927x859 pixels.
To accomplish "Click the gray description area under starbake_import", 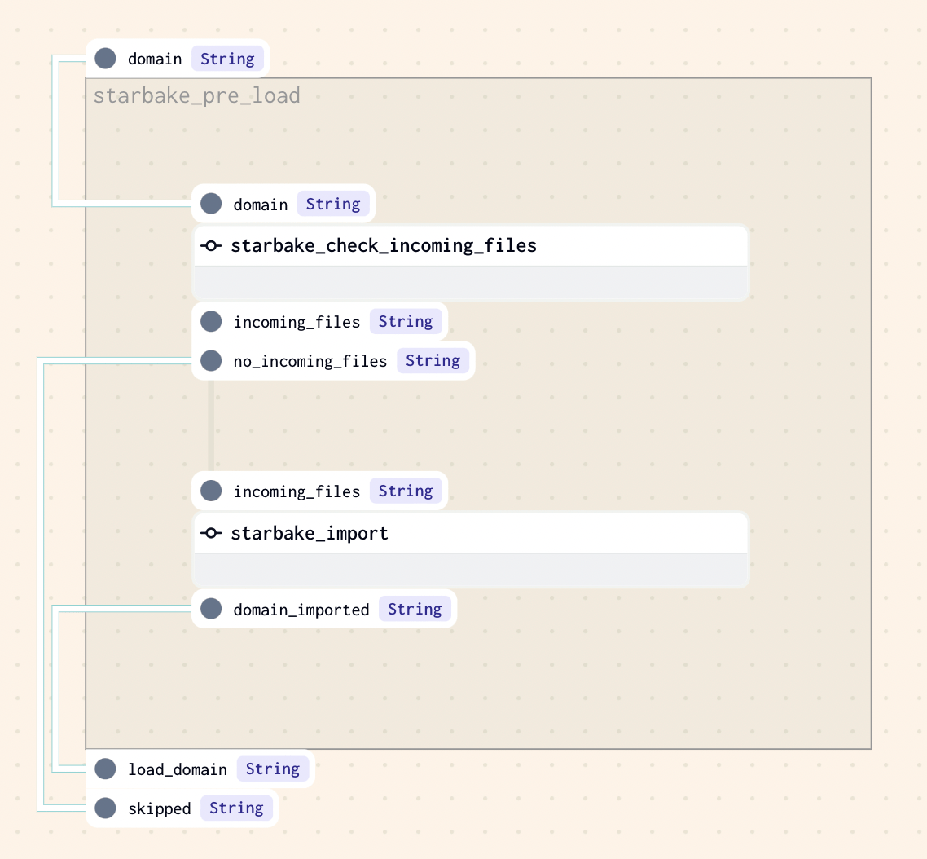I will click(471, 570).
